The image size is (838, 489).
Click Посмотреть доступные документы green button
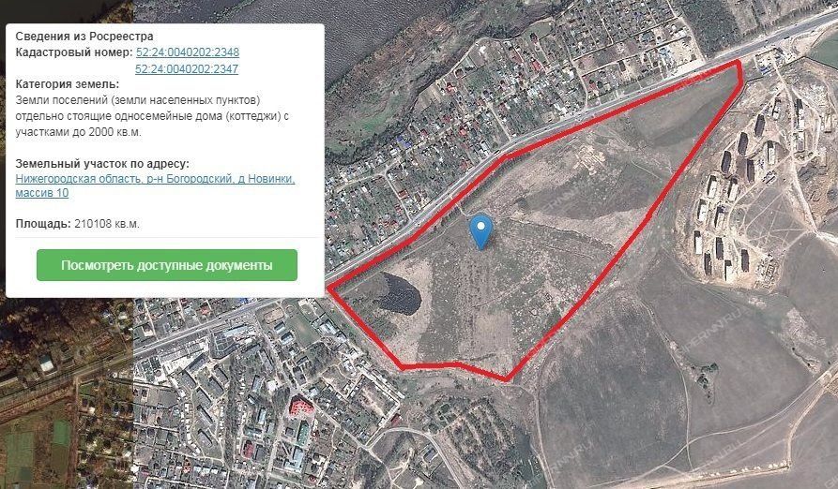tap(167, 265)
